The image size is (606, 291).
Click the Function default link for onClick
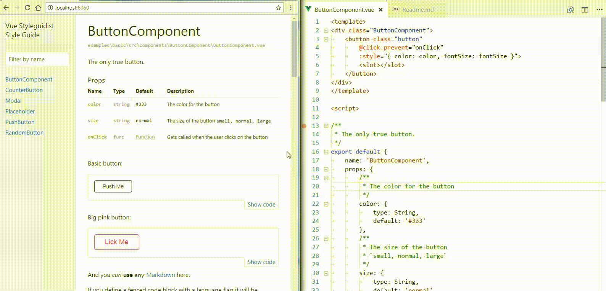145,137
